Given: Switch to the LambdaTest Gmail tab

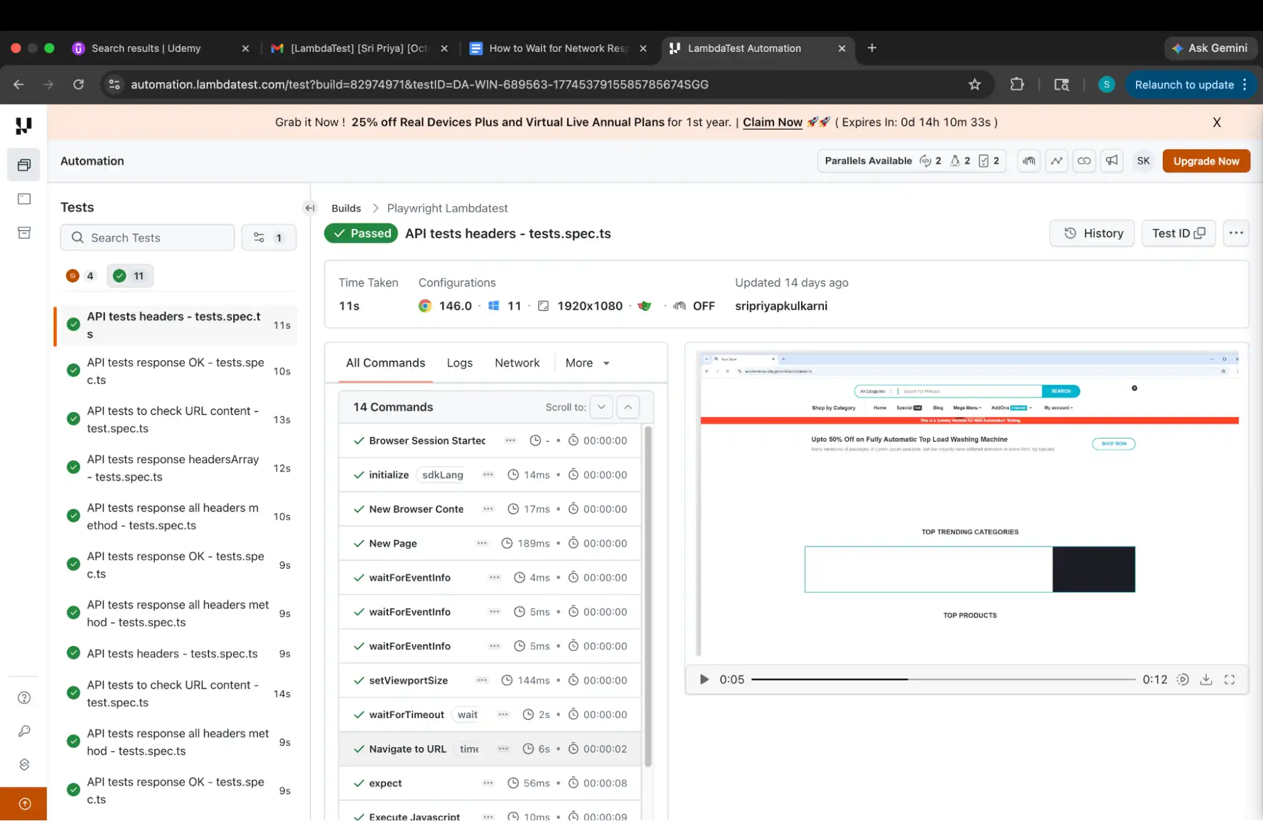Looking at the screenshot, I should pyautogui.click(x=359, y=48).
